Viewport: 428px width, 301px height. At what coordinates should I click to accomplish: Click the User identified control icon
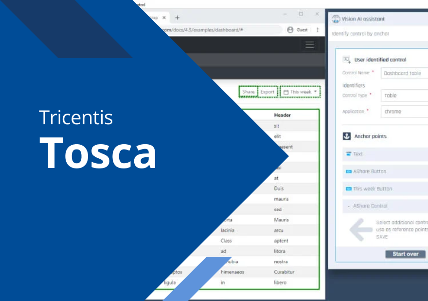point(346,58)
